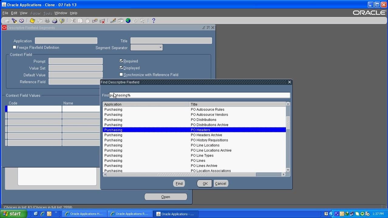This screenshot has width=388, height=218.
Task: Click Cancel in Find Descriptive Flexfield dialog
Action: point(221,183)
